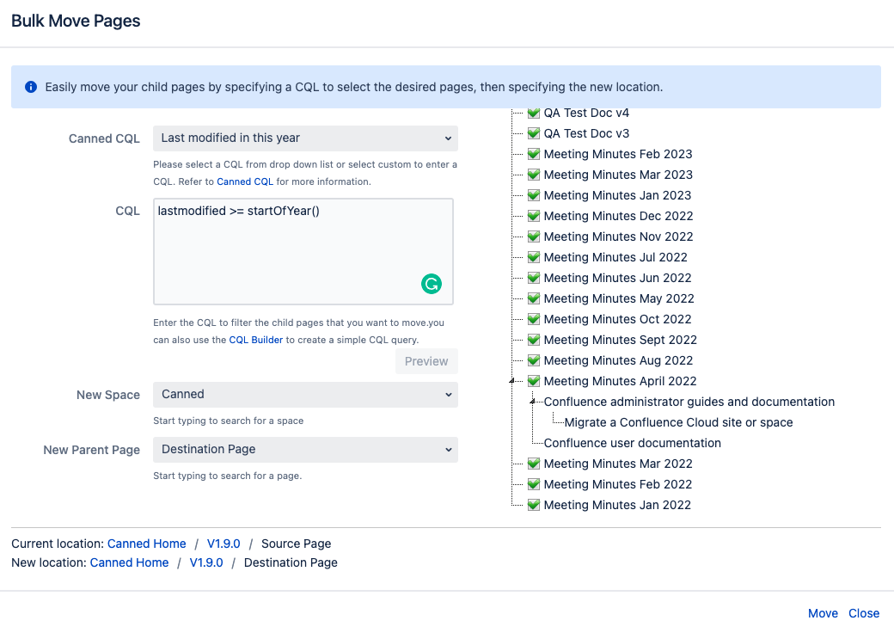The height and width of the screenshot is (639, 894).
Task: Open the New Space dropdown
Action: (x=305, y=395)
